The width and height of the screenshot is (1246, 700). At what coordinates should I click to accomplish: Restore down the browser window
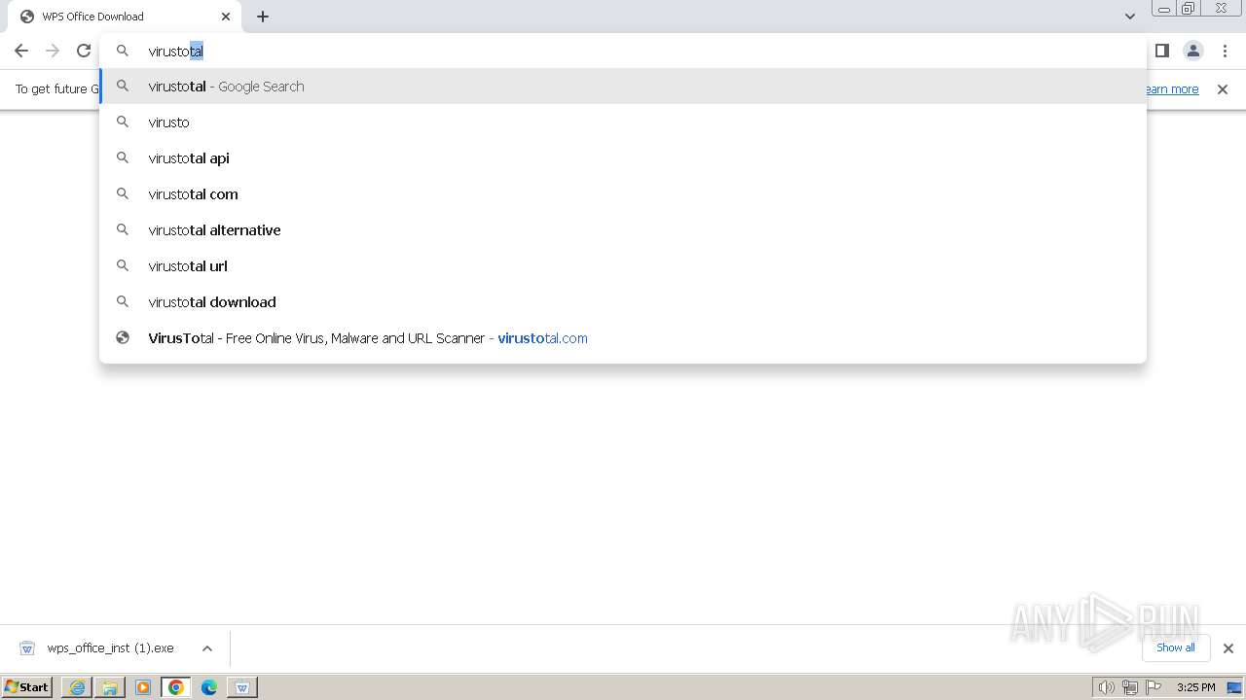(1189, 9)
